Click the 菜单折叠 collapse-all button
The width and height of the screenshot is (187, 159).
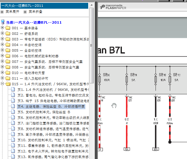coord(36,12)
